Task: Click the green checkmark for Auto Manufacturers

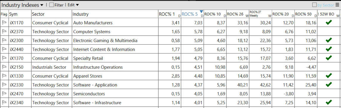Action: [328, 22]
